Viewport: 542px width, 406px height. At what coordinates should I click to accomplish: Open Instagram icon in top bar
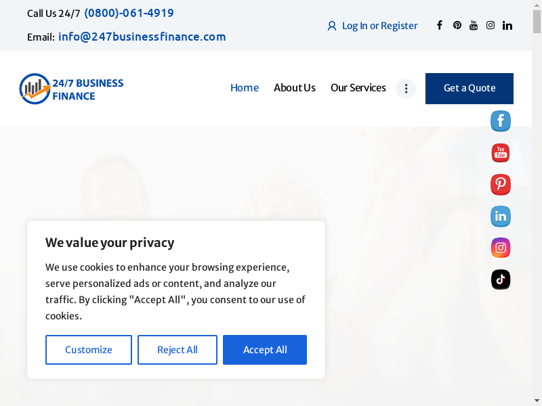491,25
